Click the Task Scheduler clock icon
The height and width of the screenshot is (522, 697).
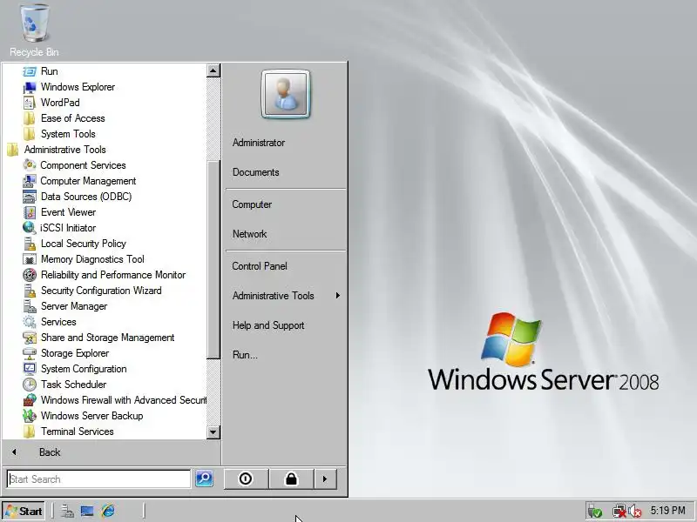tap(30, 385)
